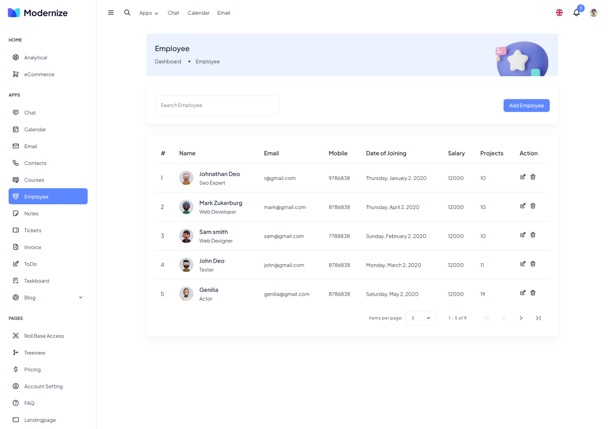This screenshot has height=429, width=608.
Task: Click the hamburger menu icon in header
Action: click(x=111, y=13)
